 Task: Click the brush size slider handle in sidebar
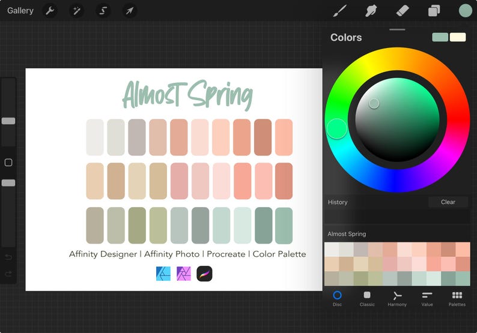pos(8,121)
